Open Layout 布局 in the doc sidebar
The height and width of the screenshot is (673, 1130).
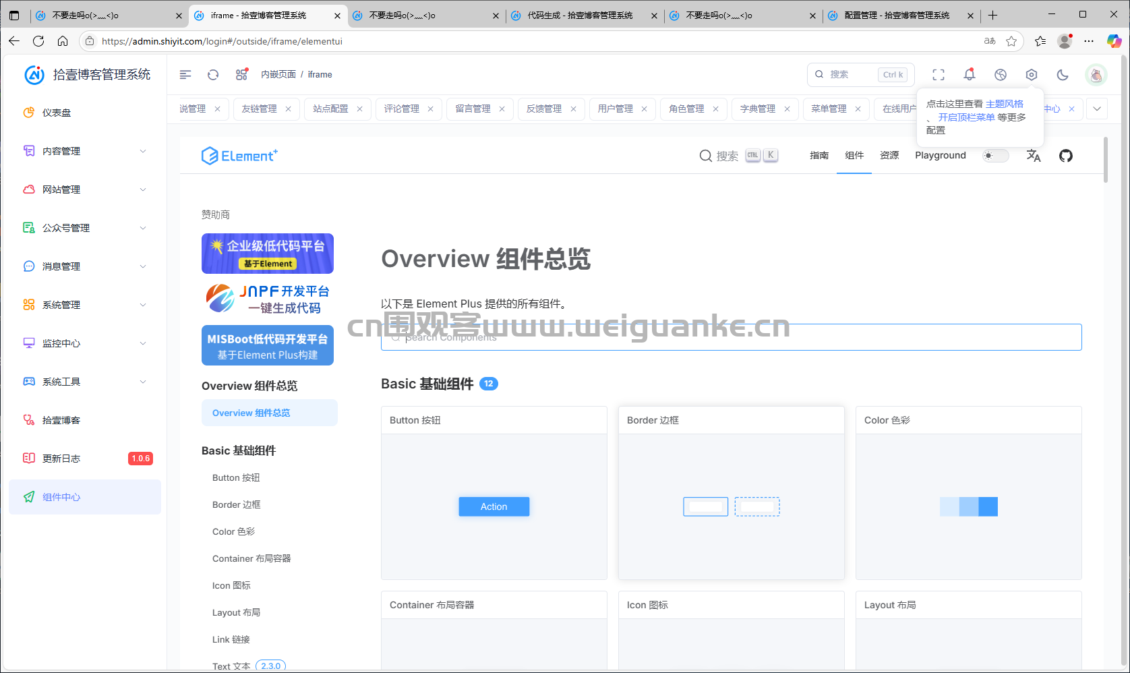pyautogui.click(x=236, y=612)
